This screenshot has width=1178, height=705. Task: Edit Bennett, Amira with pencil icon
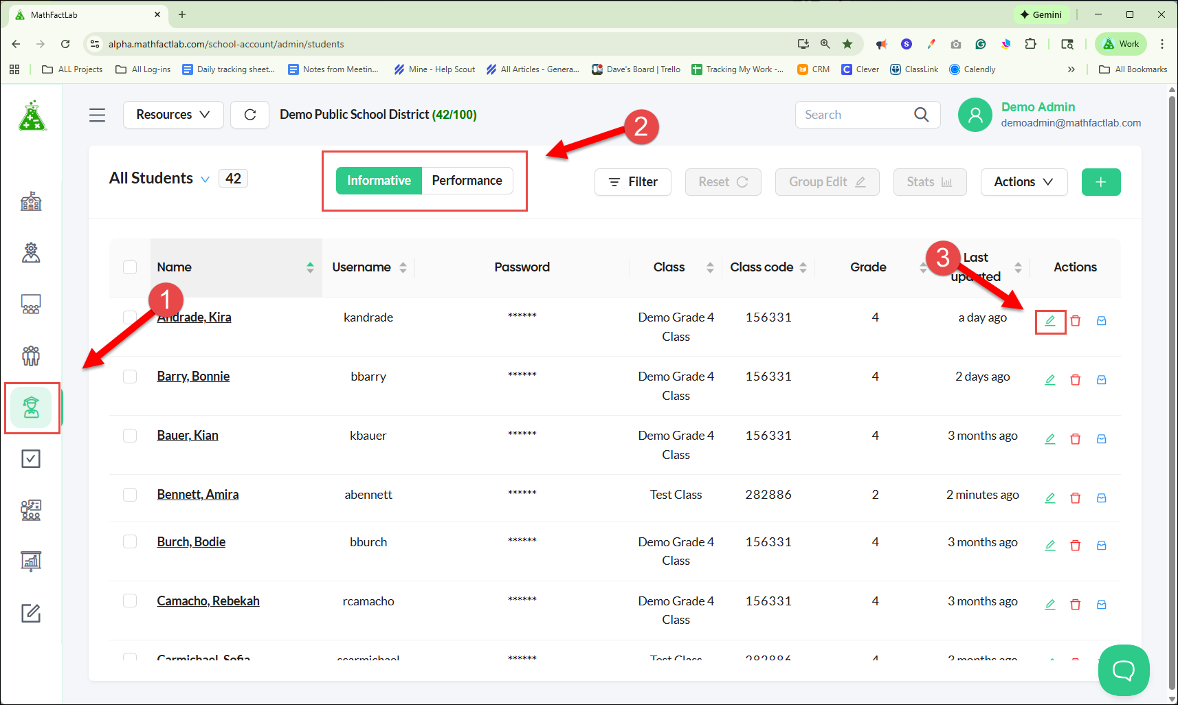coord(1050,498)
